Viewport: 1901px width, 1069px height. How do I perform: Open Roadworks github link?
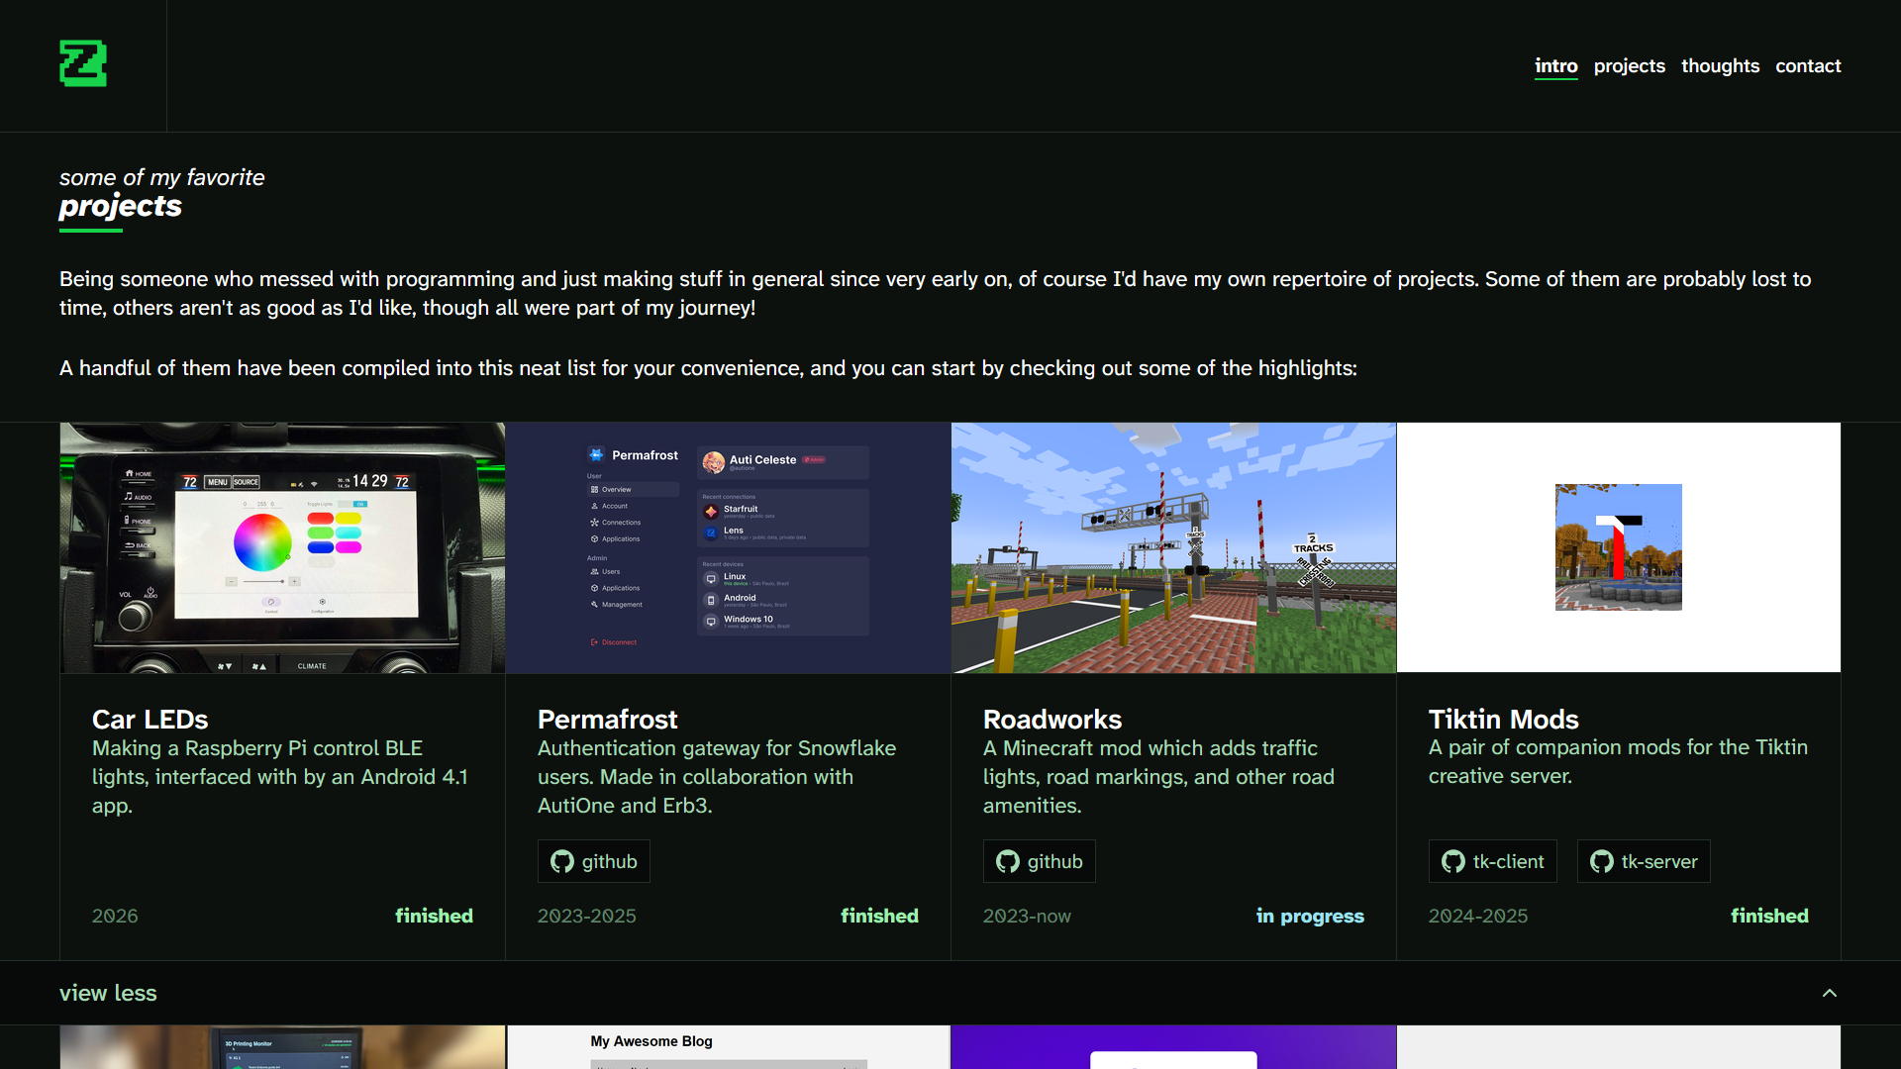point(1040,861)
